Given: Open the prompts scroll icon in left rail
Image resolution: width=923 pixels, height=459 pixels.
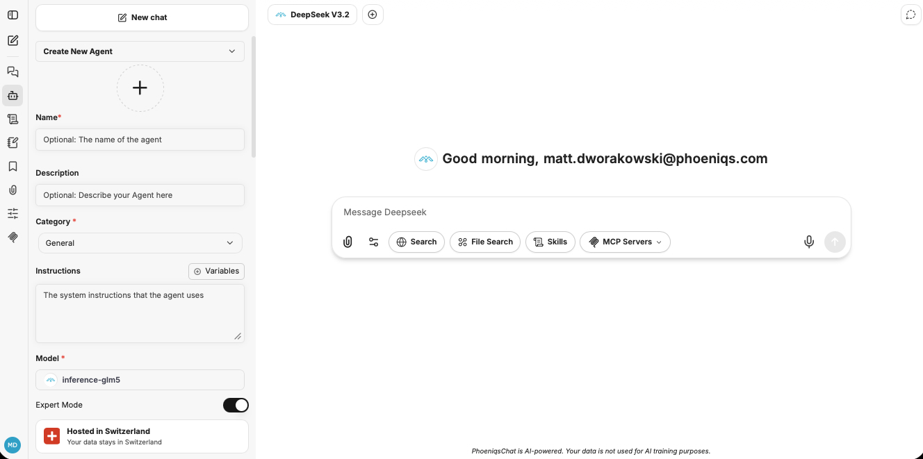Looking at the screenshot, I should pyautogui.click(x=13, y=119).
